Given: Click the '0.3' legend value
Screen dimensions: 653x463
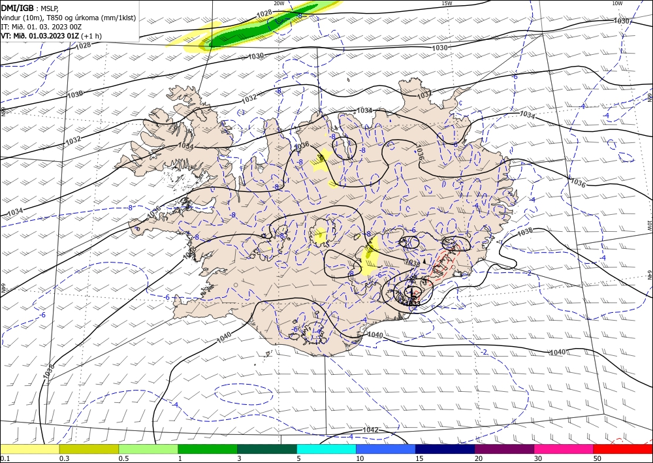Looking at the screenshot, I should click(64, 458).
